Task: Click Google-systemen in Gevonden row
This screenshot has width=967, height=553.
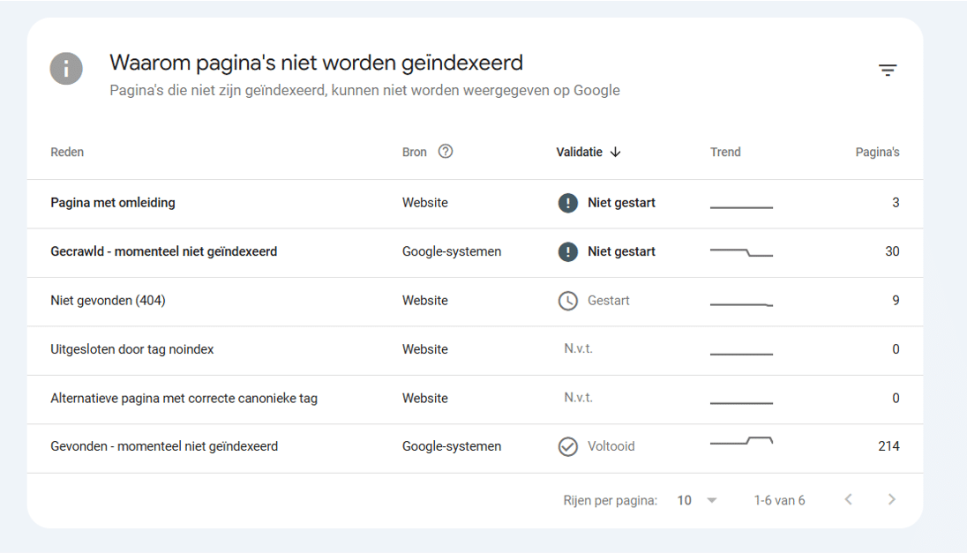Action: [452, 446]
